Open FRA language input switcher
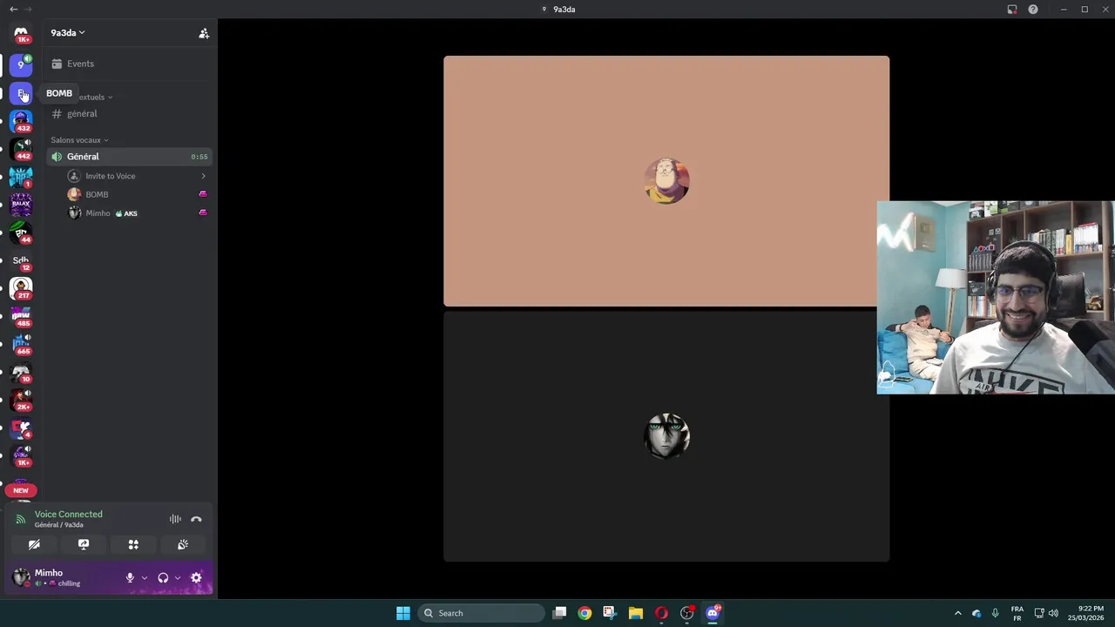The height and width of the screenshot is (627, 1115). (x=1017, y=613)
